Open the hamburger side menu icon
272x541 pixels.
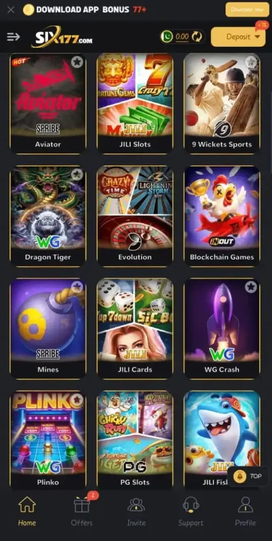13,36
